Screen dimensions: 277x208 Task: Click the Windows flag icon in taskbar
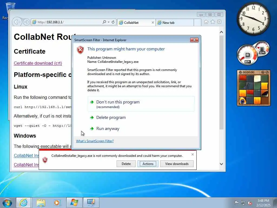pyautogui.click(x=74, y=203)
